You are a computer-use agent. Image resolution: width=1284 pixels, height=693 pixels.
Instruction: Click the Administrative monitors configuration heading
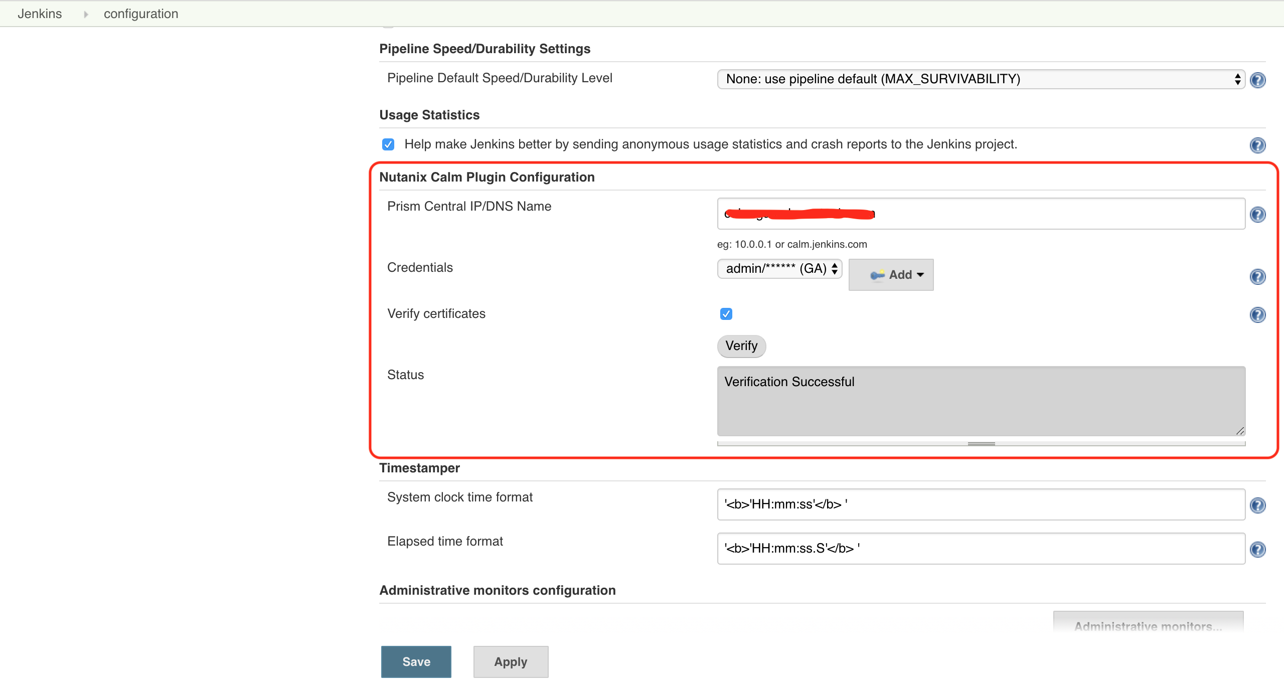[x=498, y=590]
